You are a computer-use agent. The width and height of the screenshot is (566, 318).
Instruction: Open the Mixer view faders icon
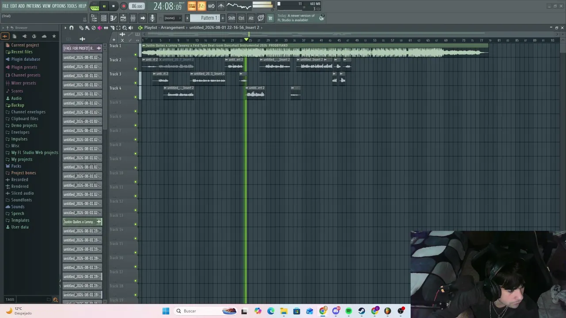pyautogui.click(x=133, y=18)
